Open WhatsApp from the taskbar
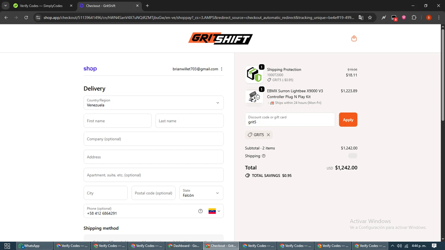The image size is (445, 250). click(34, 246)
